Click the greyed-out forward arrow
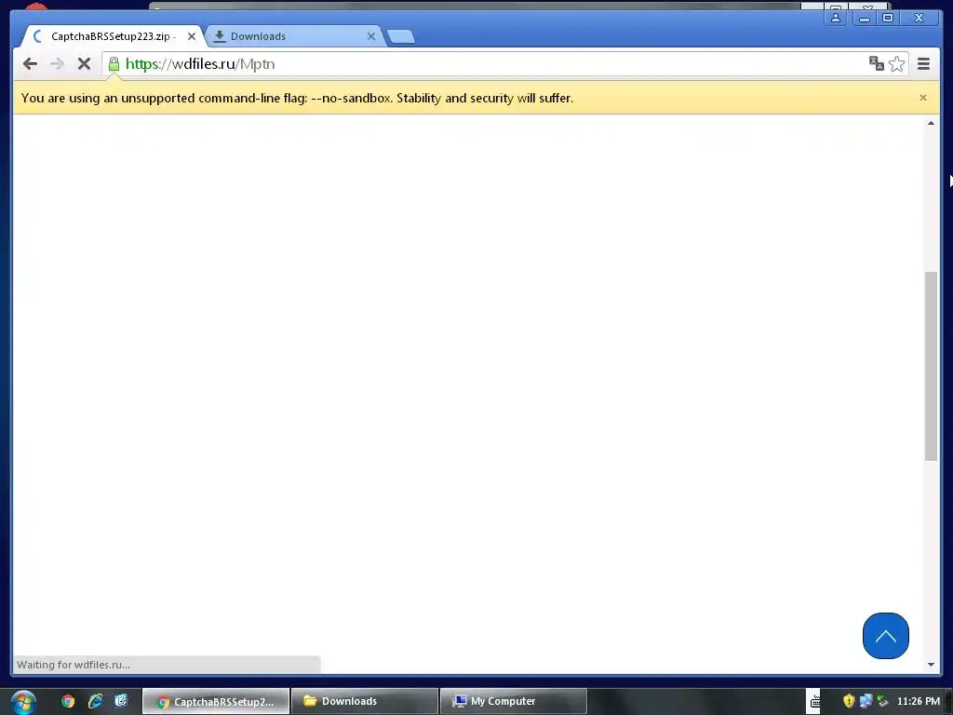 pos(57,64)
